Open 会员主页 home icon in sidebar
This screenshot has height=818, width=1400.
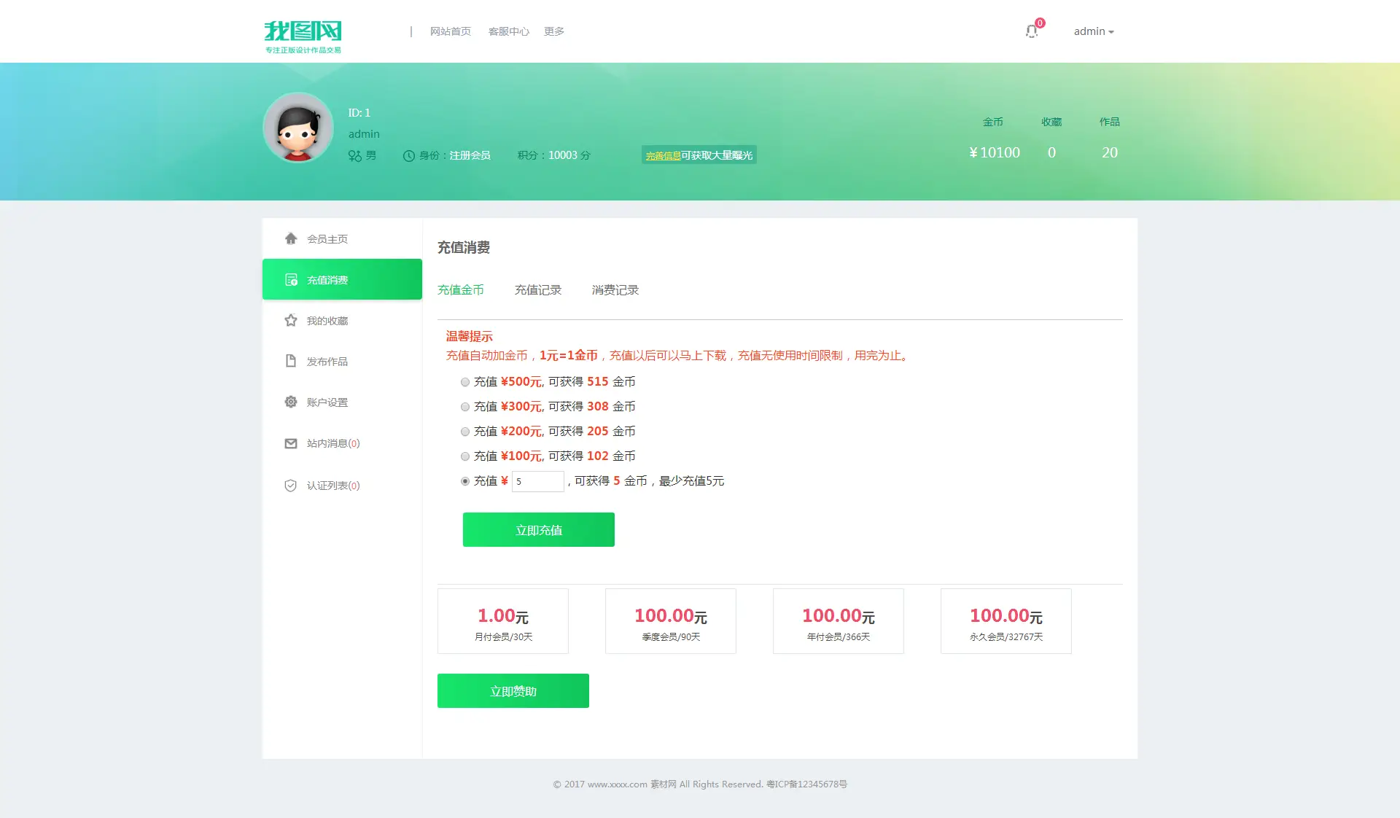point(290,238)
